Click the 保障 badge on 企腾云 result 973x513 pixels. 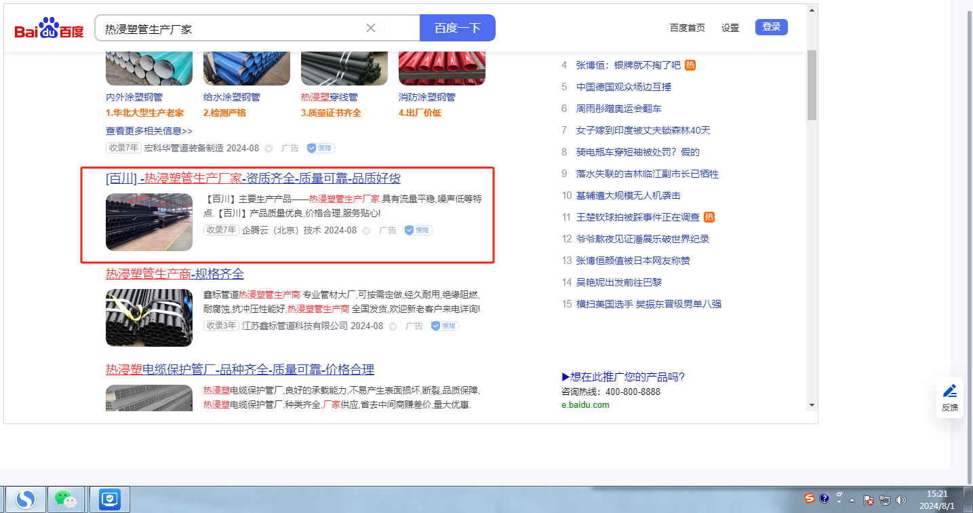click(x=418, y=230)
